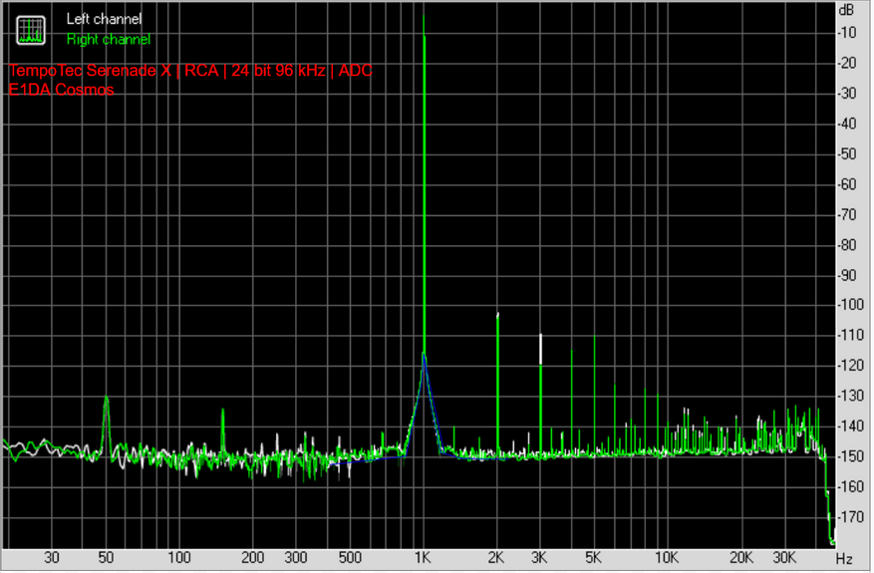The width and height of the screenshot is (874, 573).
Task: Click the -130 dB axis label
Action: click(x=851, y=397)
